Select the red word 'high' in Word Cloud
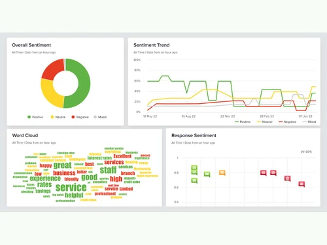Screen dimensions: 327x245 pos(116,179)
